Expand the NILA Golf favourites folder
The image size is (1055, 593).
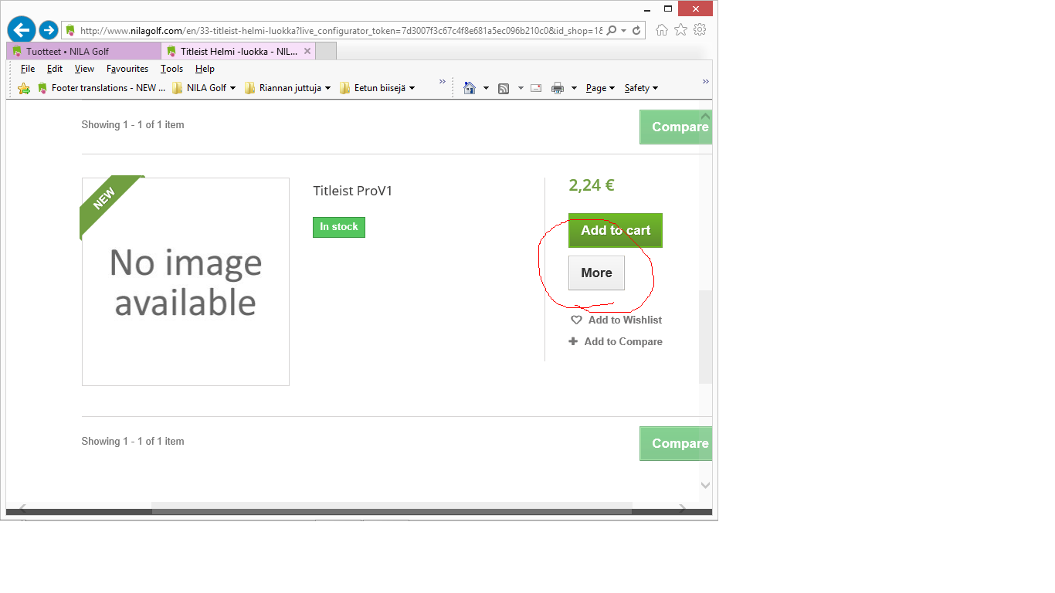[x=204, y=88]
